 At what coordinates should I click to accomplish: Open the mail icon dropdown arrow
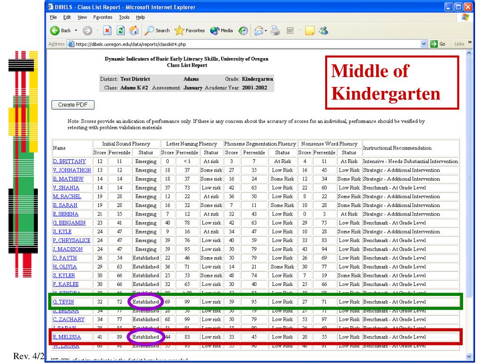coord(266,31)
